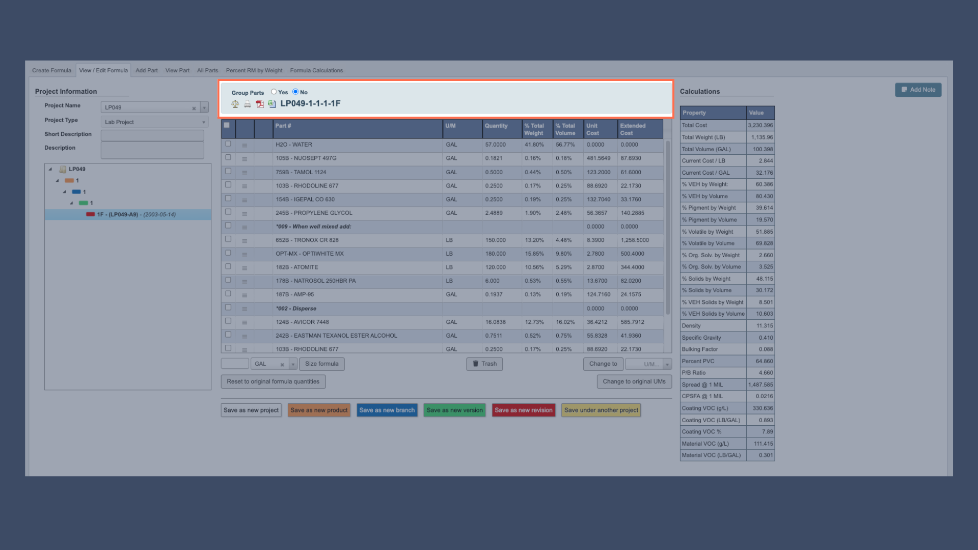Open the U/M dropdown next to Change to
The image size is (978, 550).
[667, 364]
